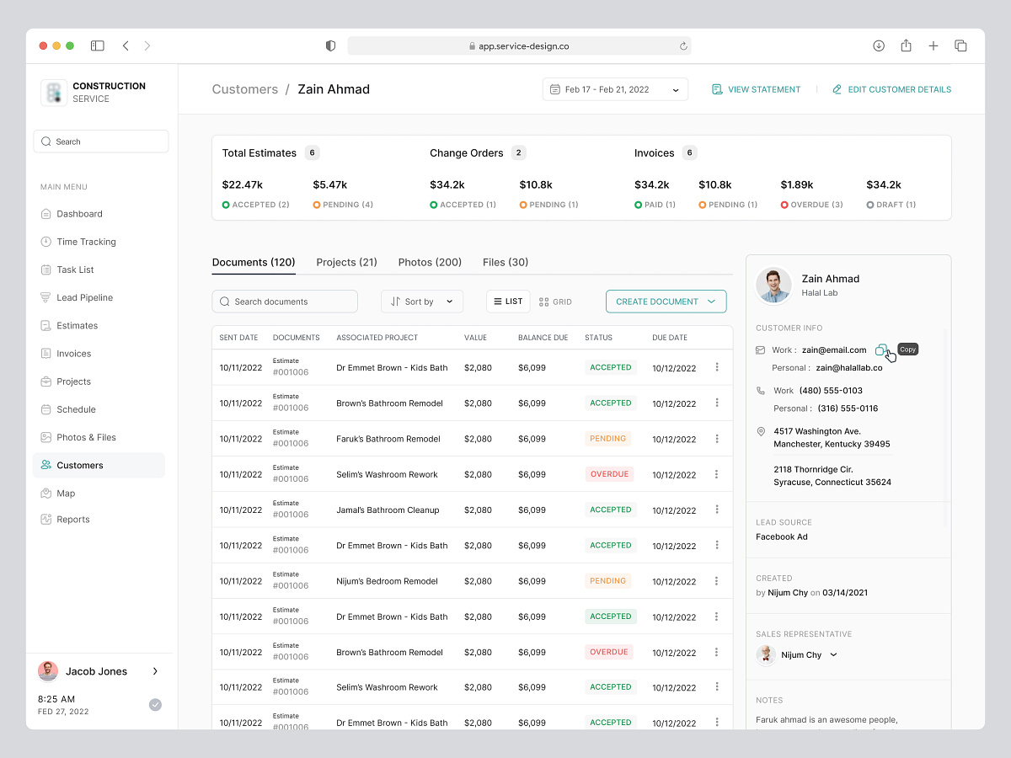Viewport: 1011px width, 758px height.
Task: Expand the CREATE DOCUMENT dropdown
Action: click(666, 301)
